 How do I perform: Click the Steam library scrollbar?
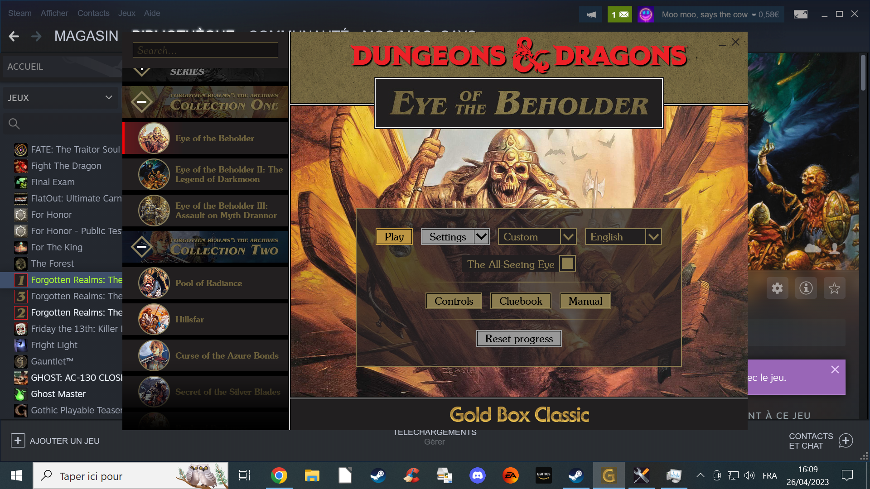click(x=863, y=72)
